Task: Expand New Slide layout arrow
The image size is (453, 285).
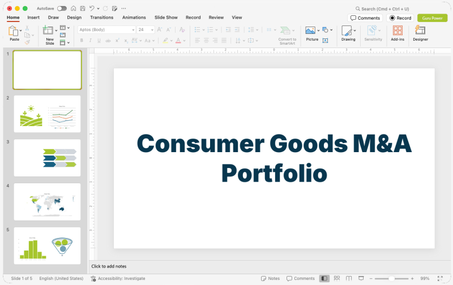Action: (56, 31)
